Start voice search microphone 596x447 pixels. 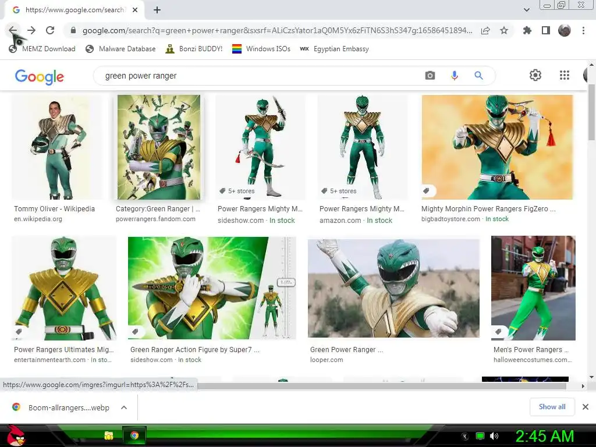click(x=455, y=76)
